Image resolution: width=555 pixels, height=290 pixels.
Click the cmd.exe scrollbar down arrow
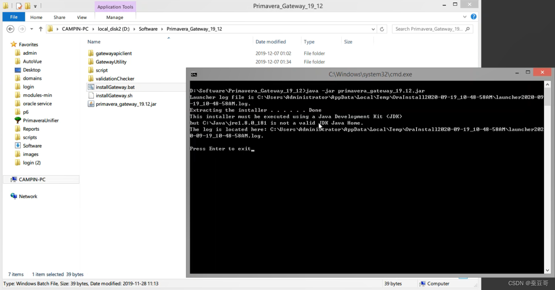pyautogui.click(x=547, y=270)
